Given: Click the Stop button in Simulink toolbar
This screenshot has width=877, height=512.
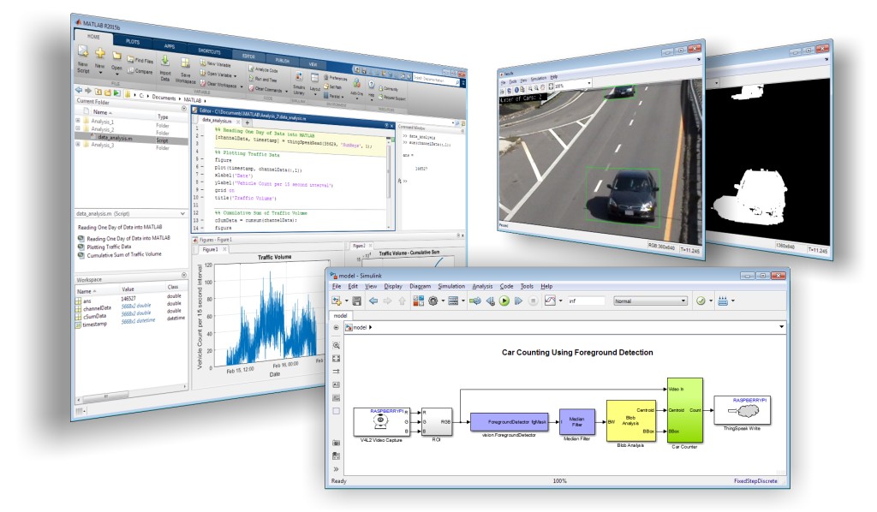Looking at the screenshot, I should (533, 301).
